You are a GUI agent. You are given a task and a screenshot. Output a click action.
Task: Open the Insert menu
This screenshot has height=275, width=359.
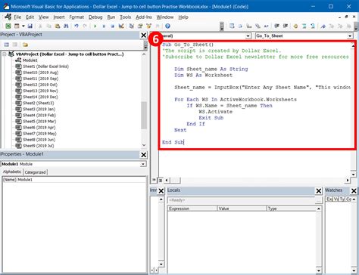59,17
